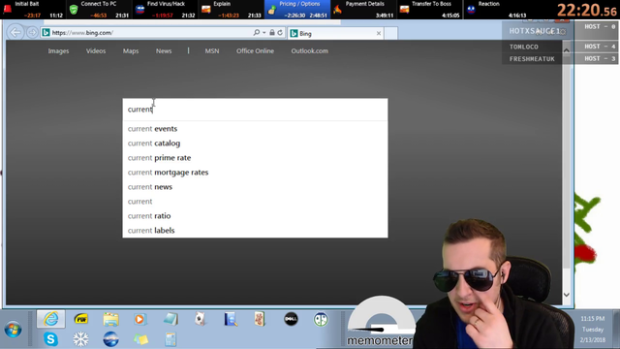Click the page scrollbar down arrow
The image size is (620, 349).
click(x=566, y=295)
